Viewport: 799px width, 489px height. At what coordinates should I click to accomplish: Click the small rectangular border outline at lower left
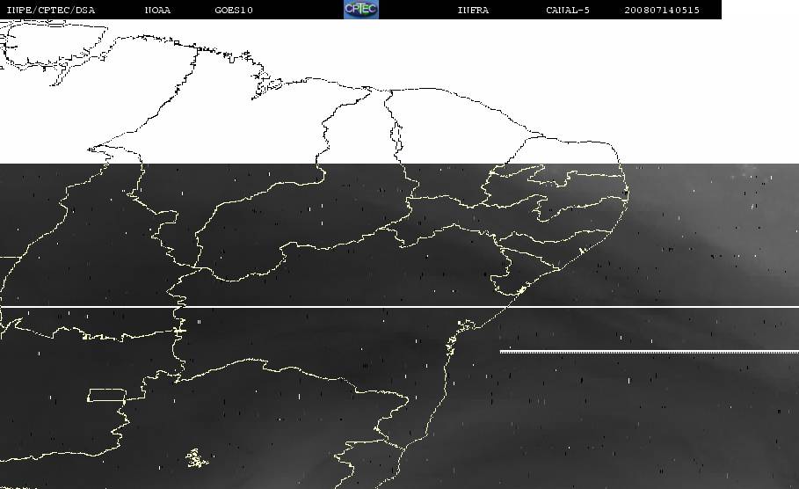tap(106, 394)
